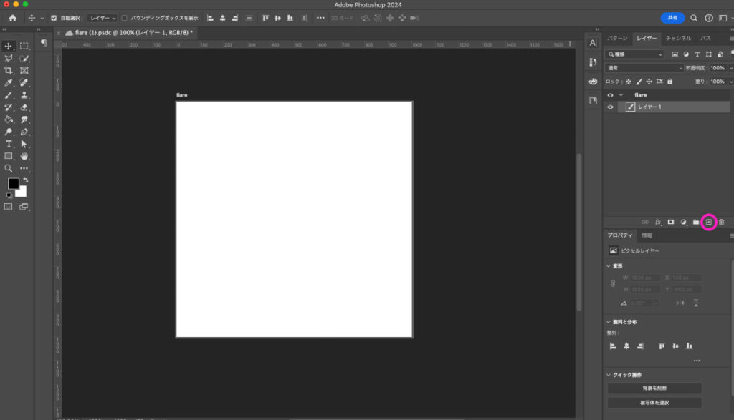
Task: Select the Hand tool
Action: click(24, 156)
